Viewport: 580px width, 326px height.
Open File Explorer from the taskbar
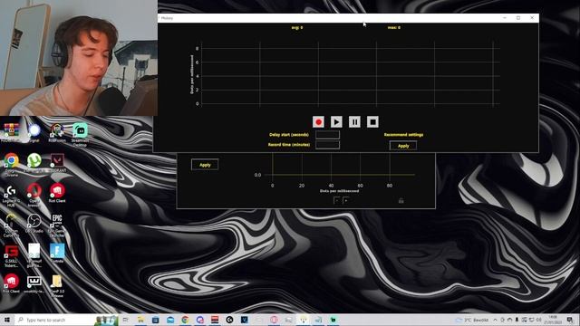(140, 320)
